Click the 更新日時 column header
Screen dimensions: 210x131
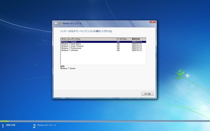click(138, 39)
